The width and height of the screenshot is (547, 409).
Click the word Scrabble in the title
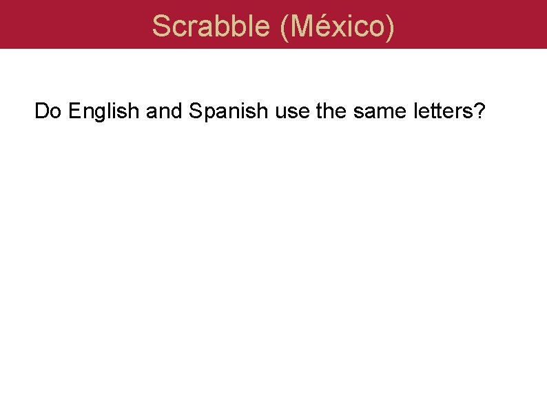coord(211,26)
